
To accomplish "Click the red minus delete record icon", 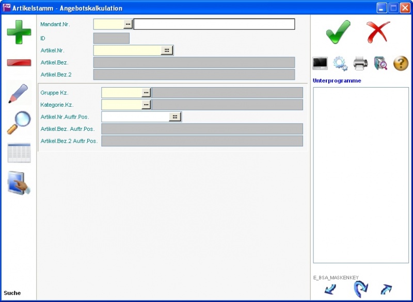I will click(19, 62).
